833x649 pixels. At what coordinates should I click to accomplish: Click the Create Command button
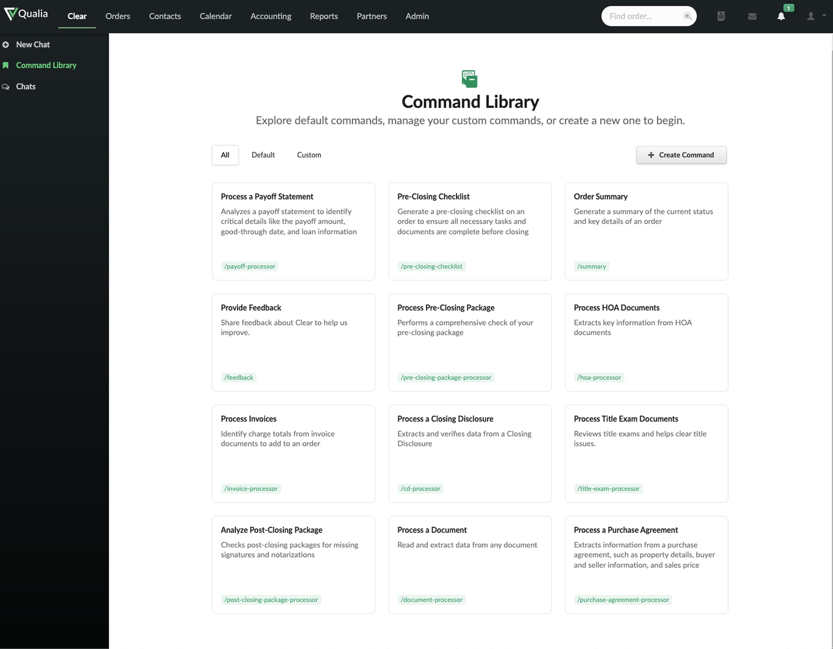click(681, 155)
